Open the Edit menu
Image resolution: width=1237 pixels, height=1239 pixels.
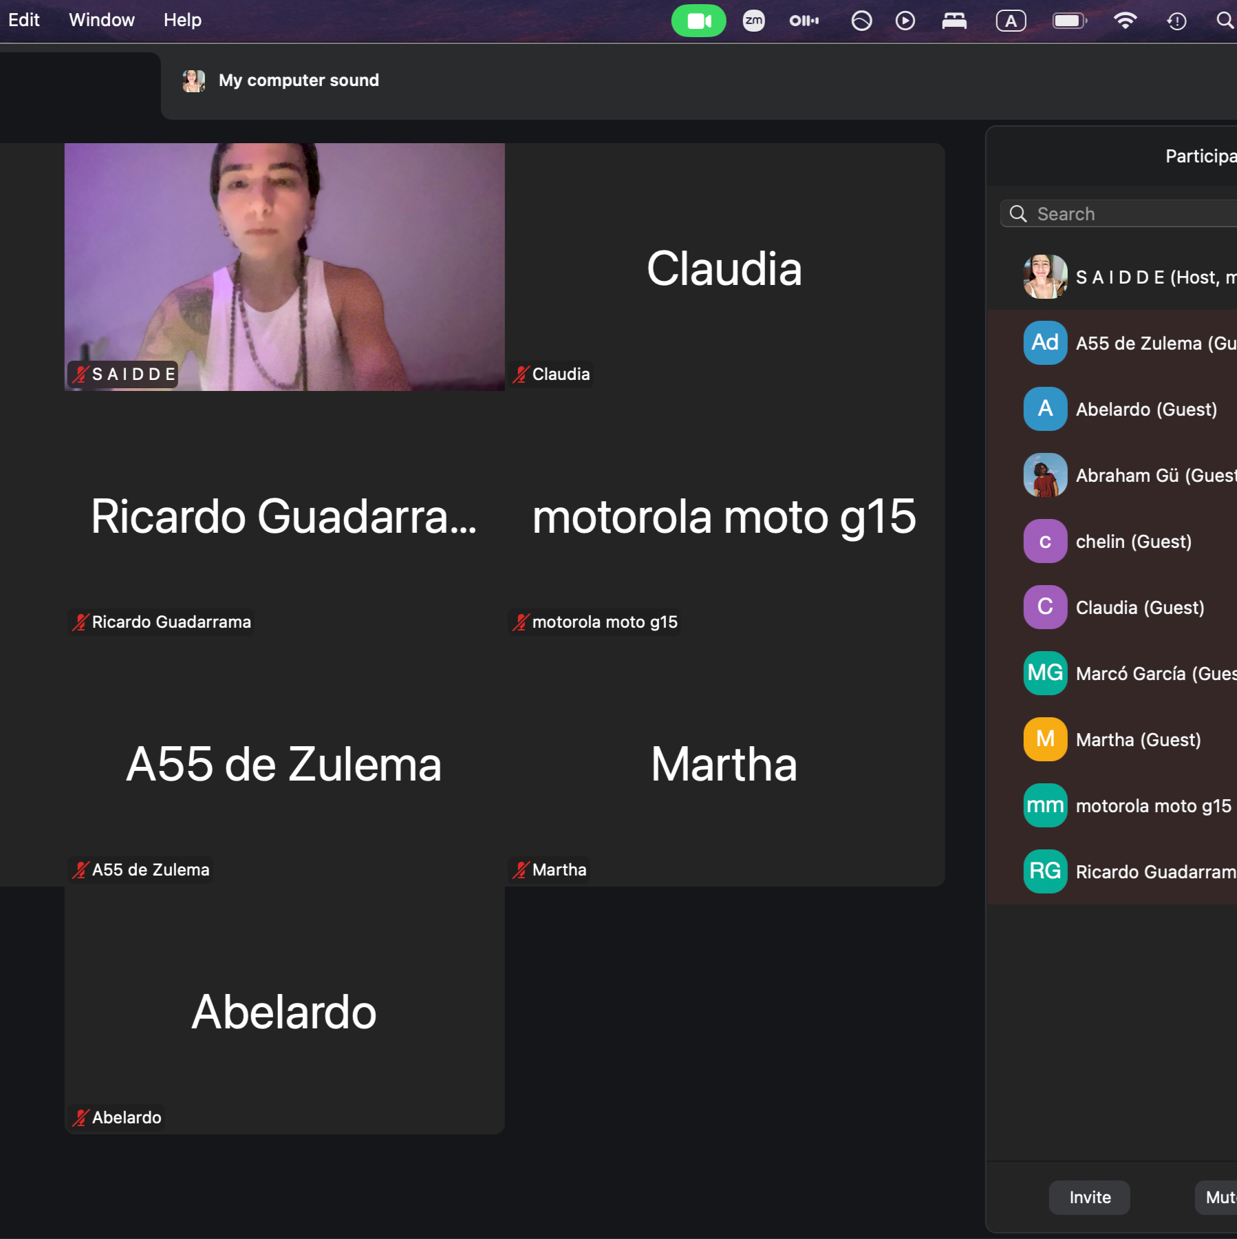(x=23, y=20)
